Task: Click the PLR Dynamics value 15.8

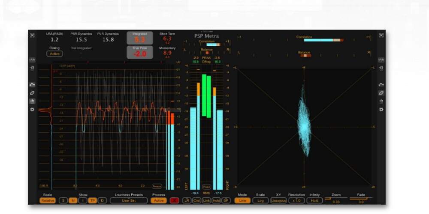Action: click(x=108, y=39)
